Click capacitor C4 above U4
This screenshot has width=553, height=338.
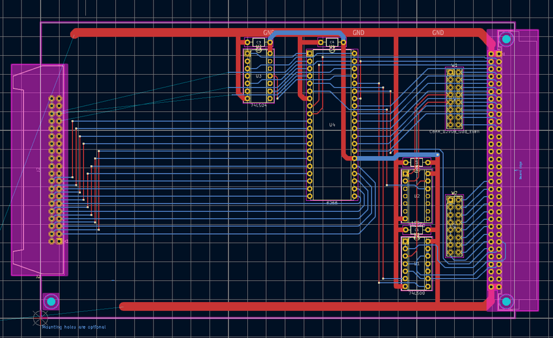(332, 42)
